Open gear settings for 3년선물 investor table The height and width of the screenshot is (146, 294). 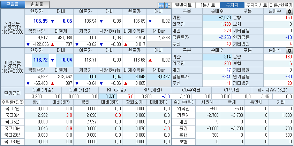289,12
